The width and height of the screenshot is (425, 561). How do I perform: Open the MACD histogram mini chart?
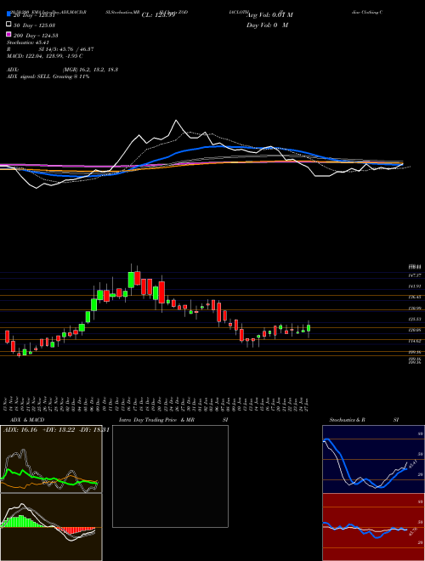click(51, 527)
